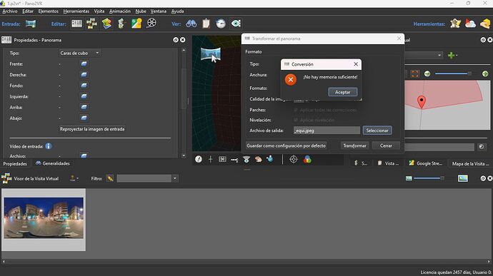Switch to Mapa de la Visita tab
Viewport: 493px width, 276px height.
470,163
